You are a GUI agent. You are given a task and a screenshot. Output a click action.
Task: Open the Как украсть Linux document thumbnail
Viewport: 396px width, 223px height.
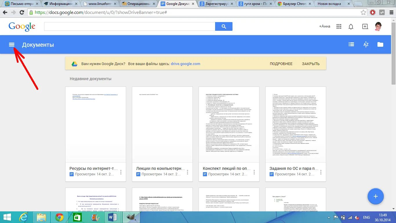[x=296, y=199]
